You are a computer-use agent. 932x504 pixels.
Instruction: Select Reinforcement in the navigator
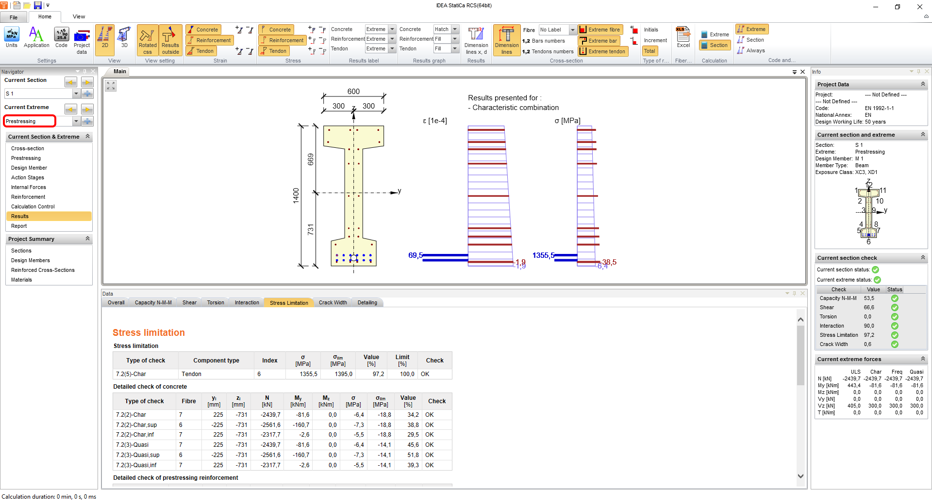tap(28, 197)
